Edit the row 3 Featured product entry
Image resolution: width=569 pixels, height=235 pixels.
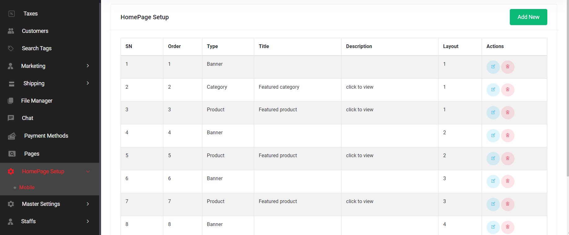(493, 113)
